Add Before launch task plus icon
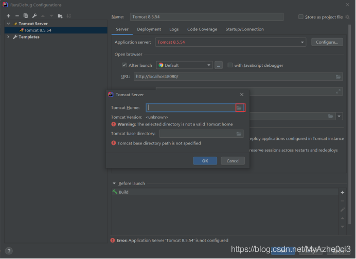 pyautogui.click(x=343, y=193)
